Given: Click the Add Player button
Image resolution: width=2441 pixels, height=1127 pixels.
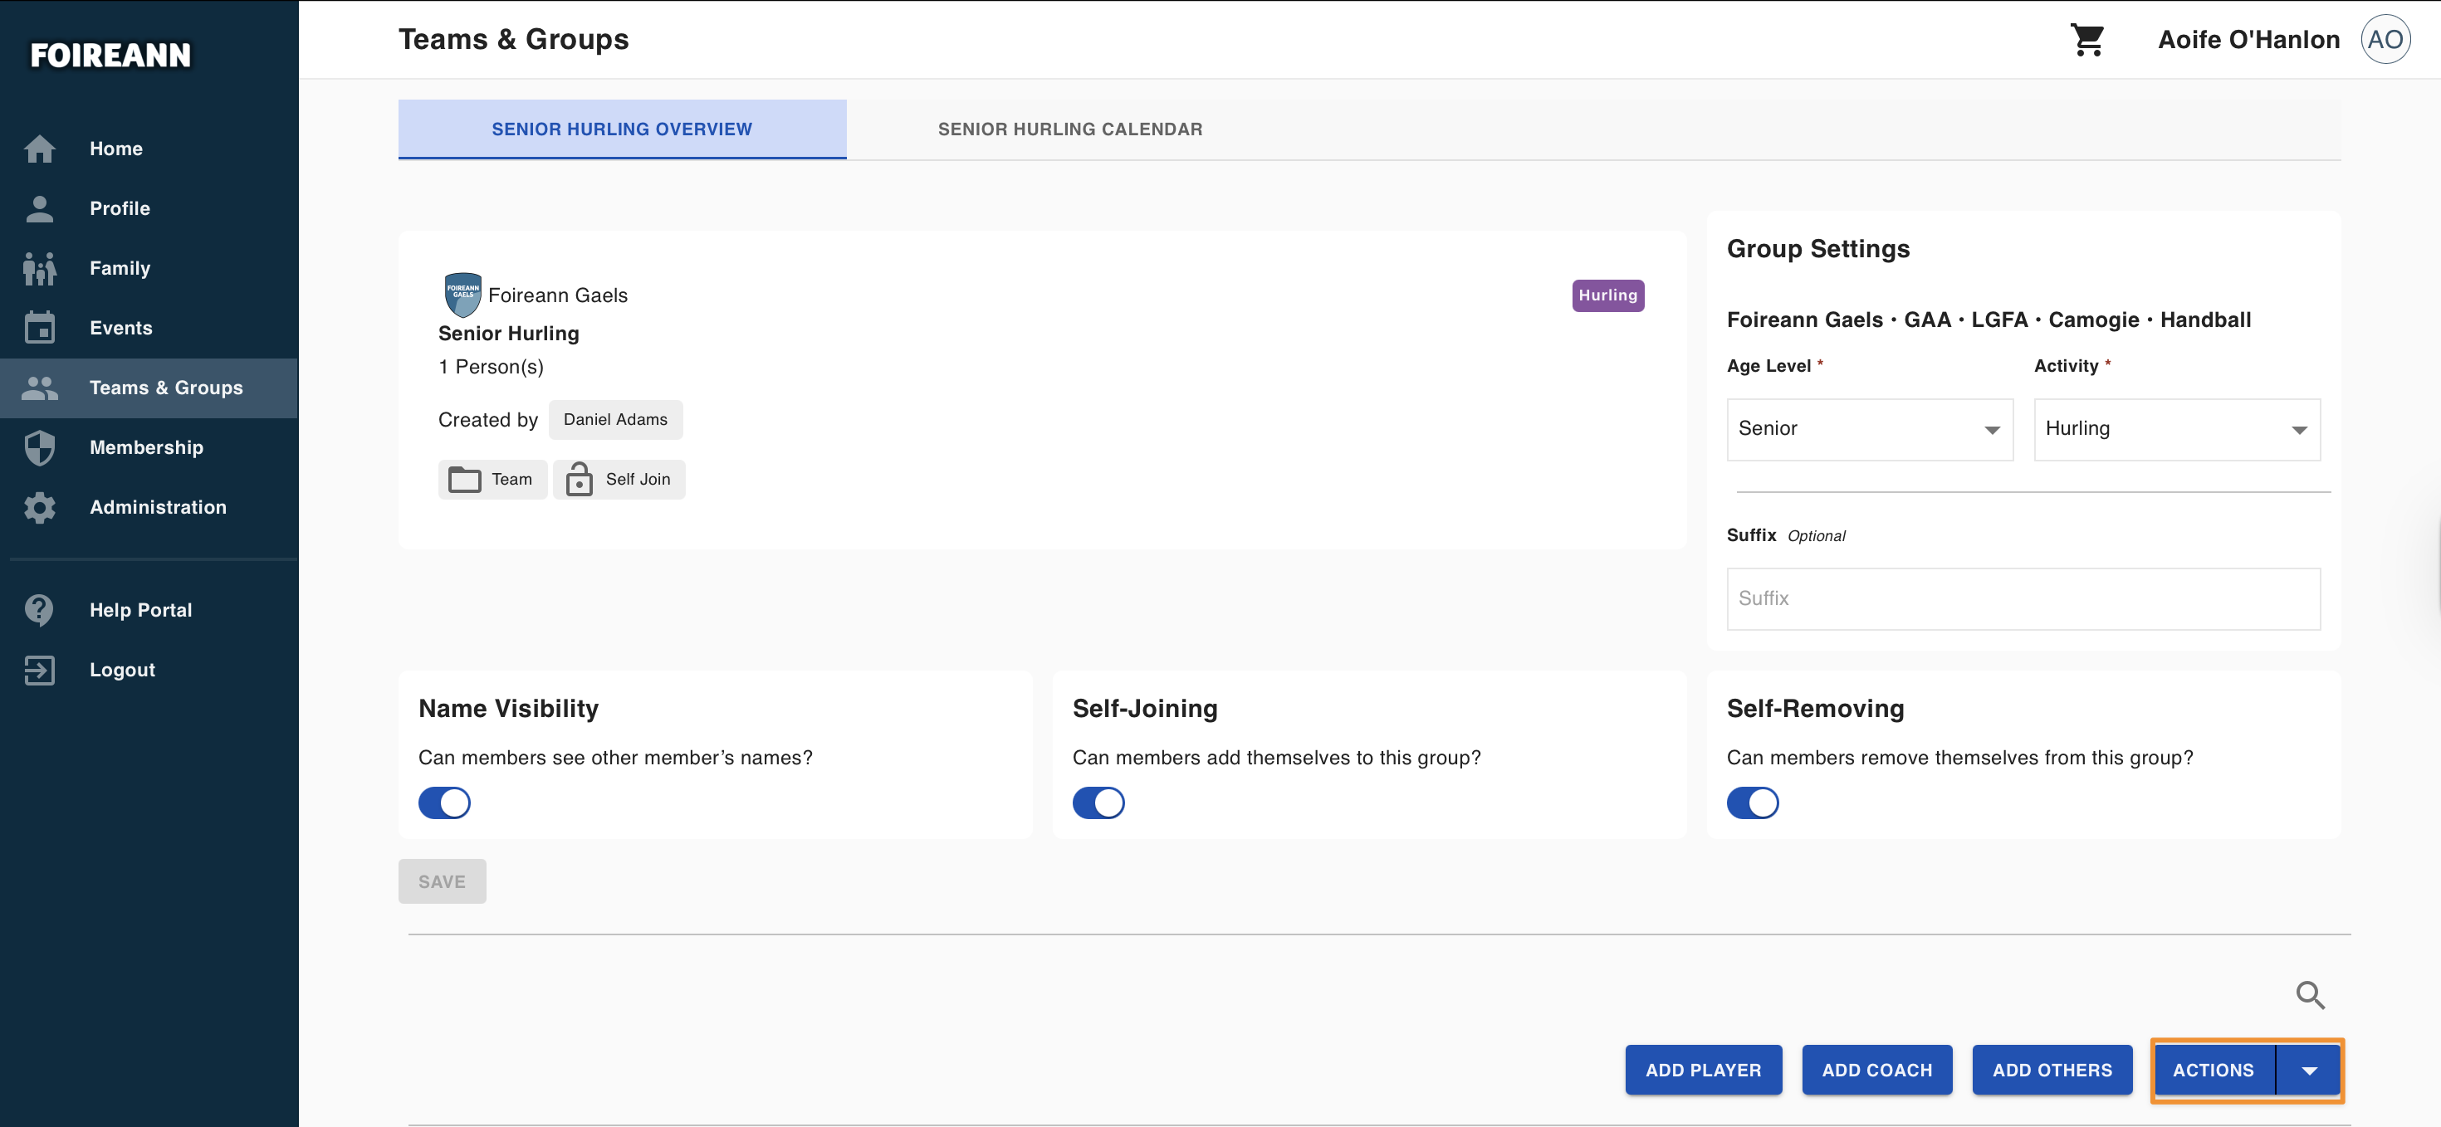Looking at the screenshot, I should point(1703,1071).
